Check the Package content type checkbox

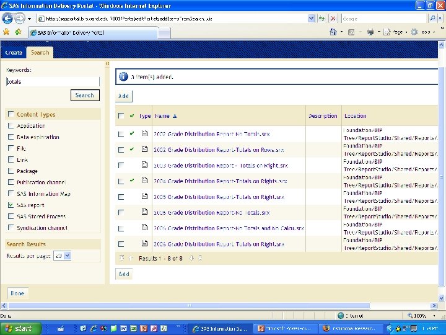[x=11, y=171]
